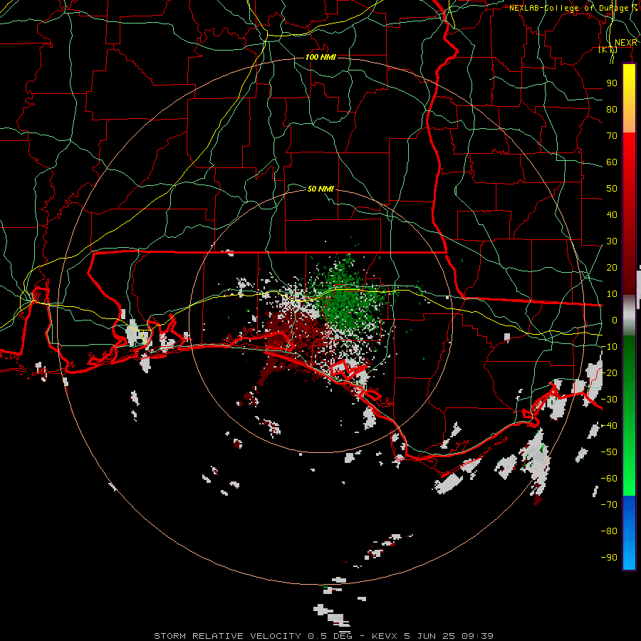Pick the gray zero-velocity segment of the color bar

629,316
